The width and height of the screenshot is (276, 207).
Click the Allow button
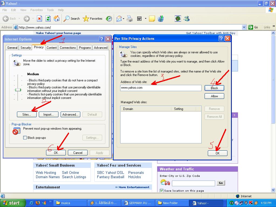[214, 96]
